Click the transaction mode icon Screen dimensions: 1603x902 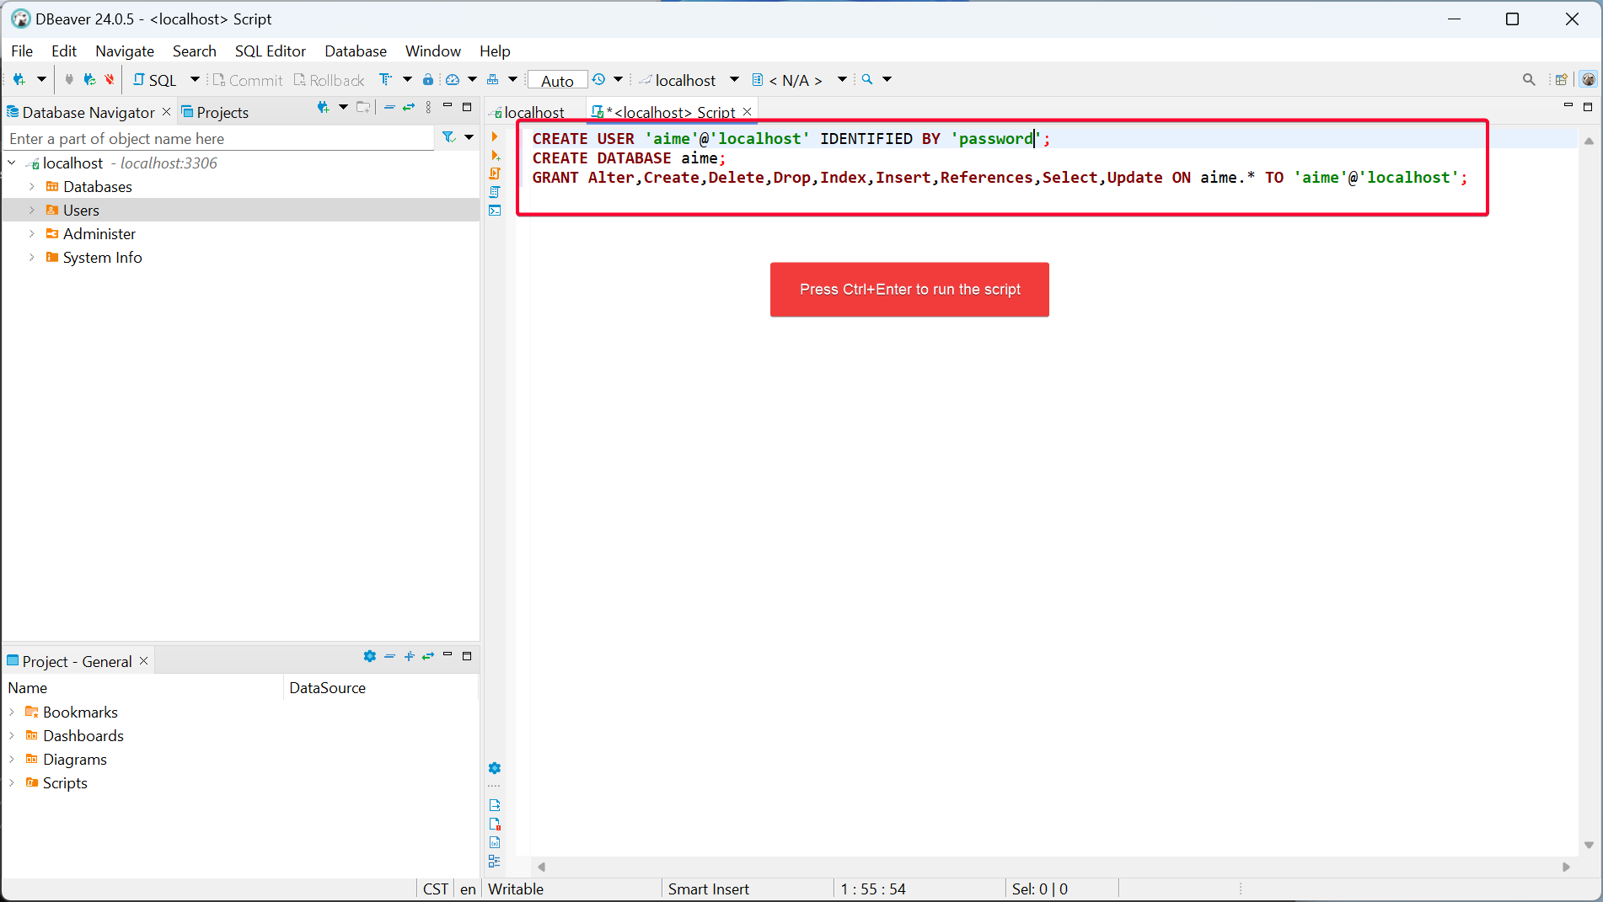[385, 79]
